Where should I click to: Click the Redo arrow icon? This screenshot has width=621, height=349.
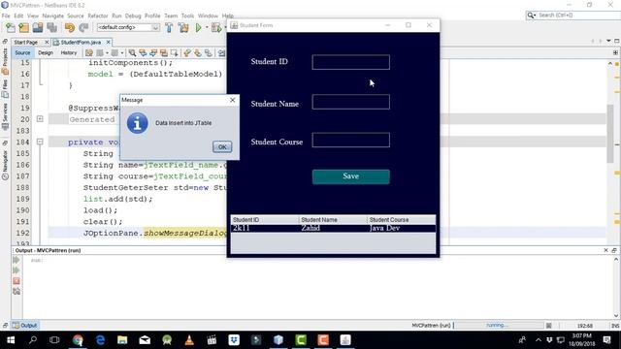(x=83, y=27)
